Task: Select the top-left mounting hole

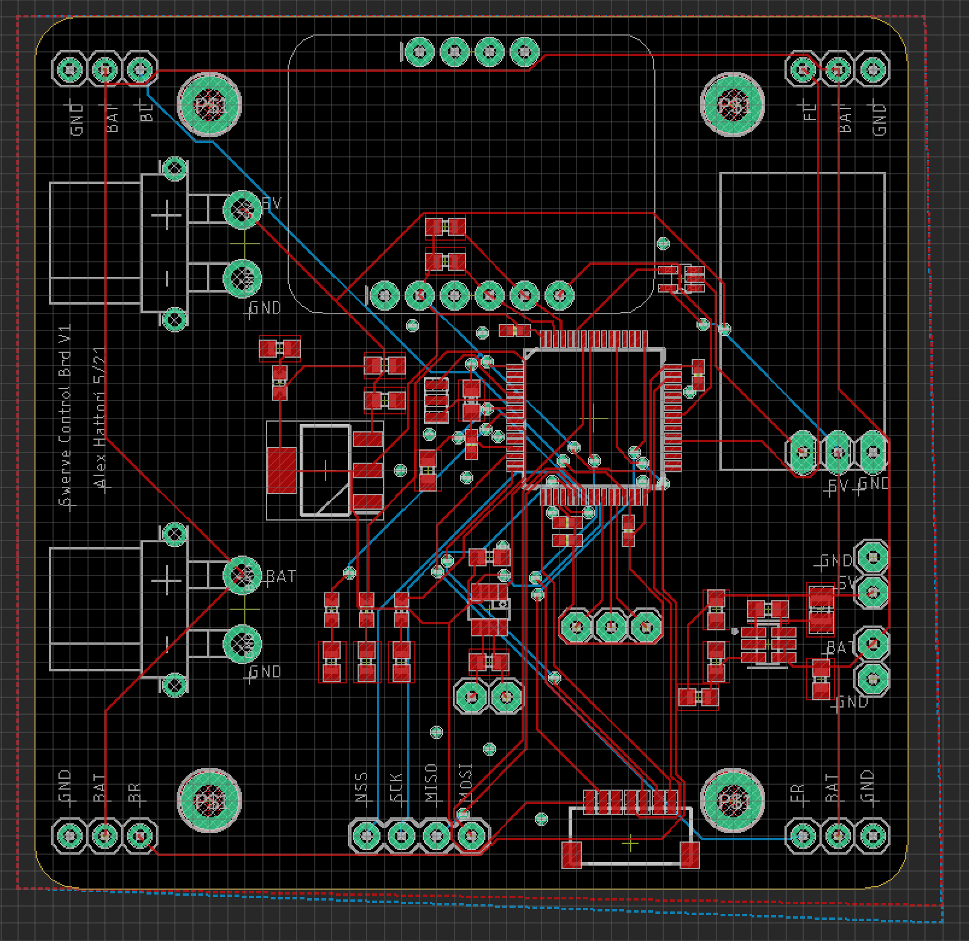Action: (x=209, y=105)
